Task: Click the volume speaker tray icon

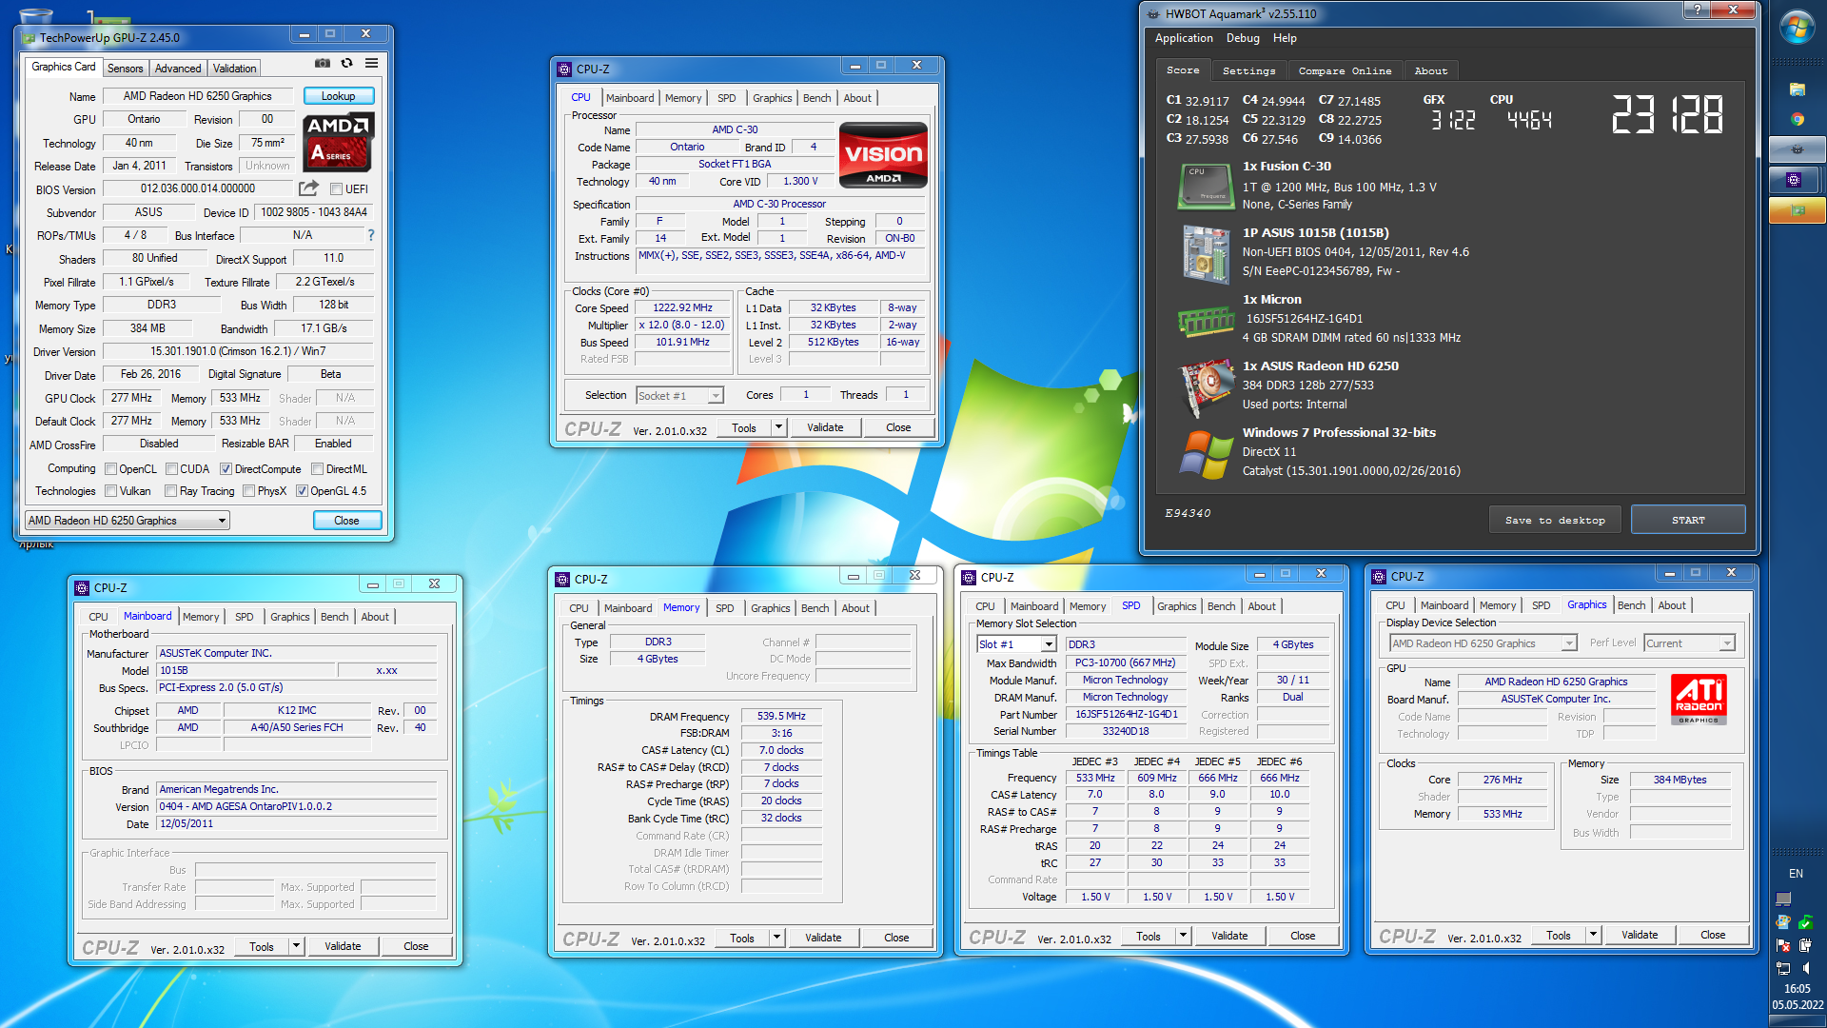Action: (1805, 968)
